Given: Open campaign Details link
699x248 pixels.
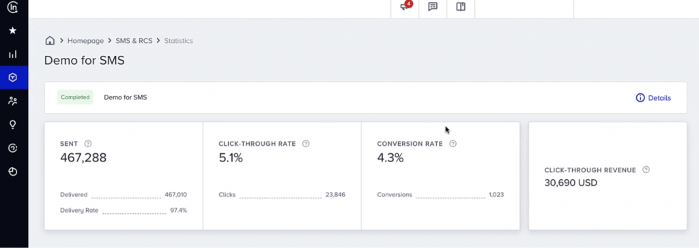Looking at the screenshot, I should 653,98.
